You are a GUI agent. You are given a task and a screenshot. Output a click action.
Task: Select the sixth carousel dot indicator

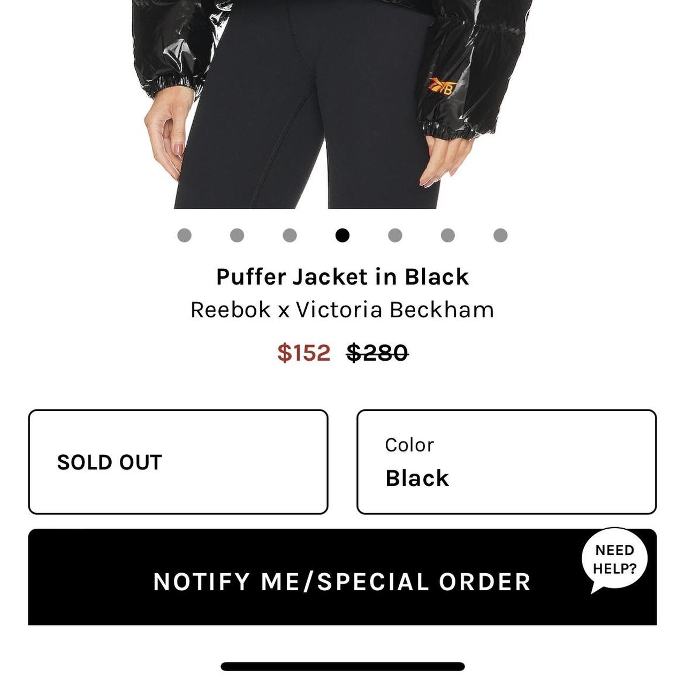pos(447,234)
